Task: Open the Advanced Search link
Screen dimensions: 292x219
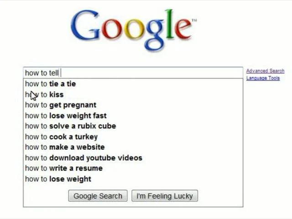Action: [x=265, y=71]
